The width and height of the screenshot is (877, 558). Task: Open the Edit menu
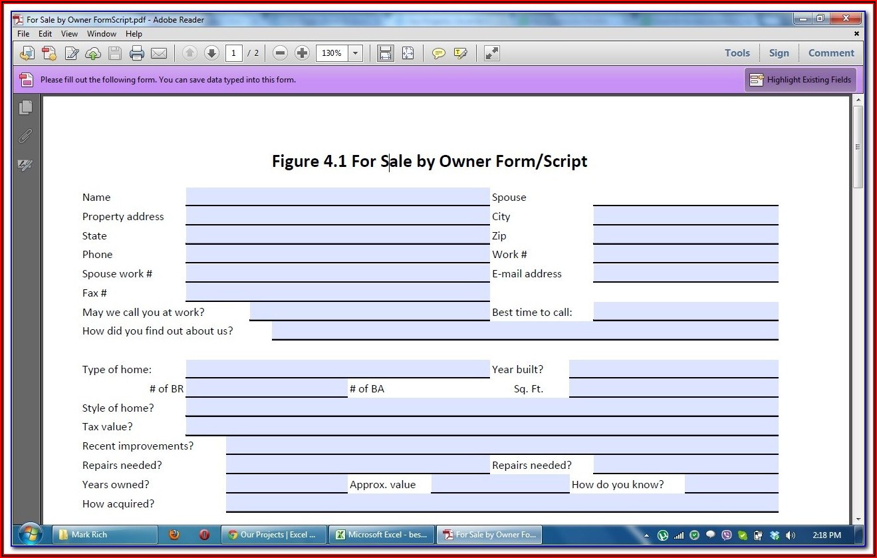45,34
